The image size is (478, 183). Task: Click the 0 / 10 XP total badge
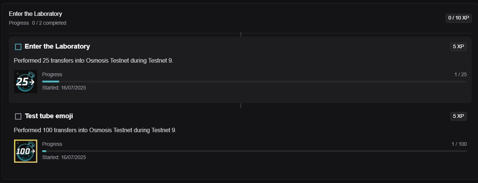point(458,18)
